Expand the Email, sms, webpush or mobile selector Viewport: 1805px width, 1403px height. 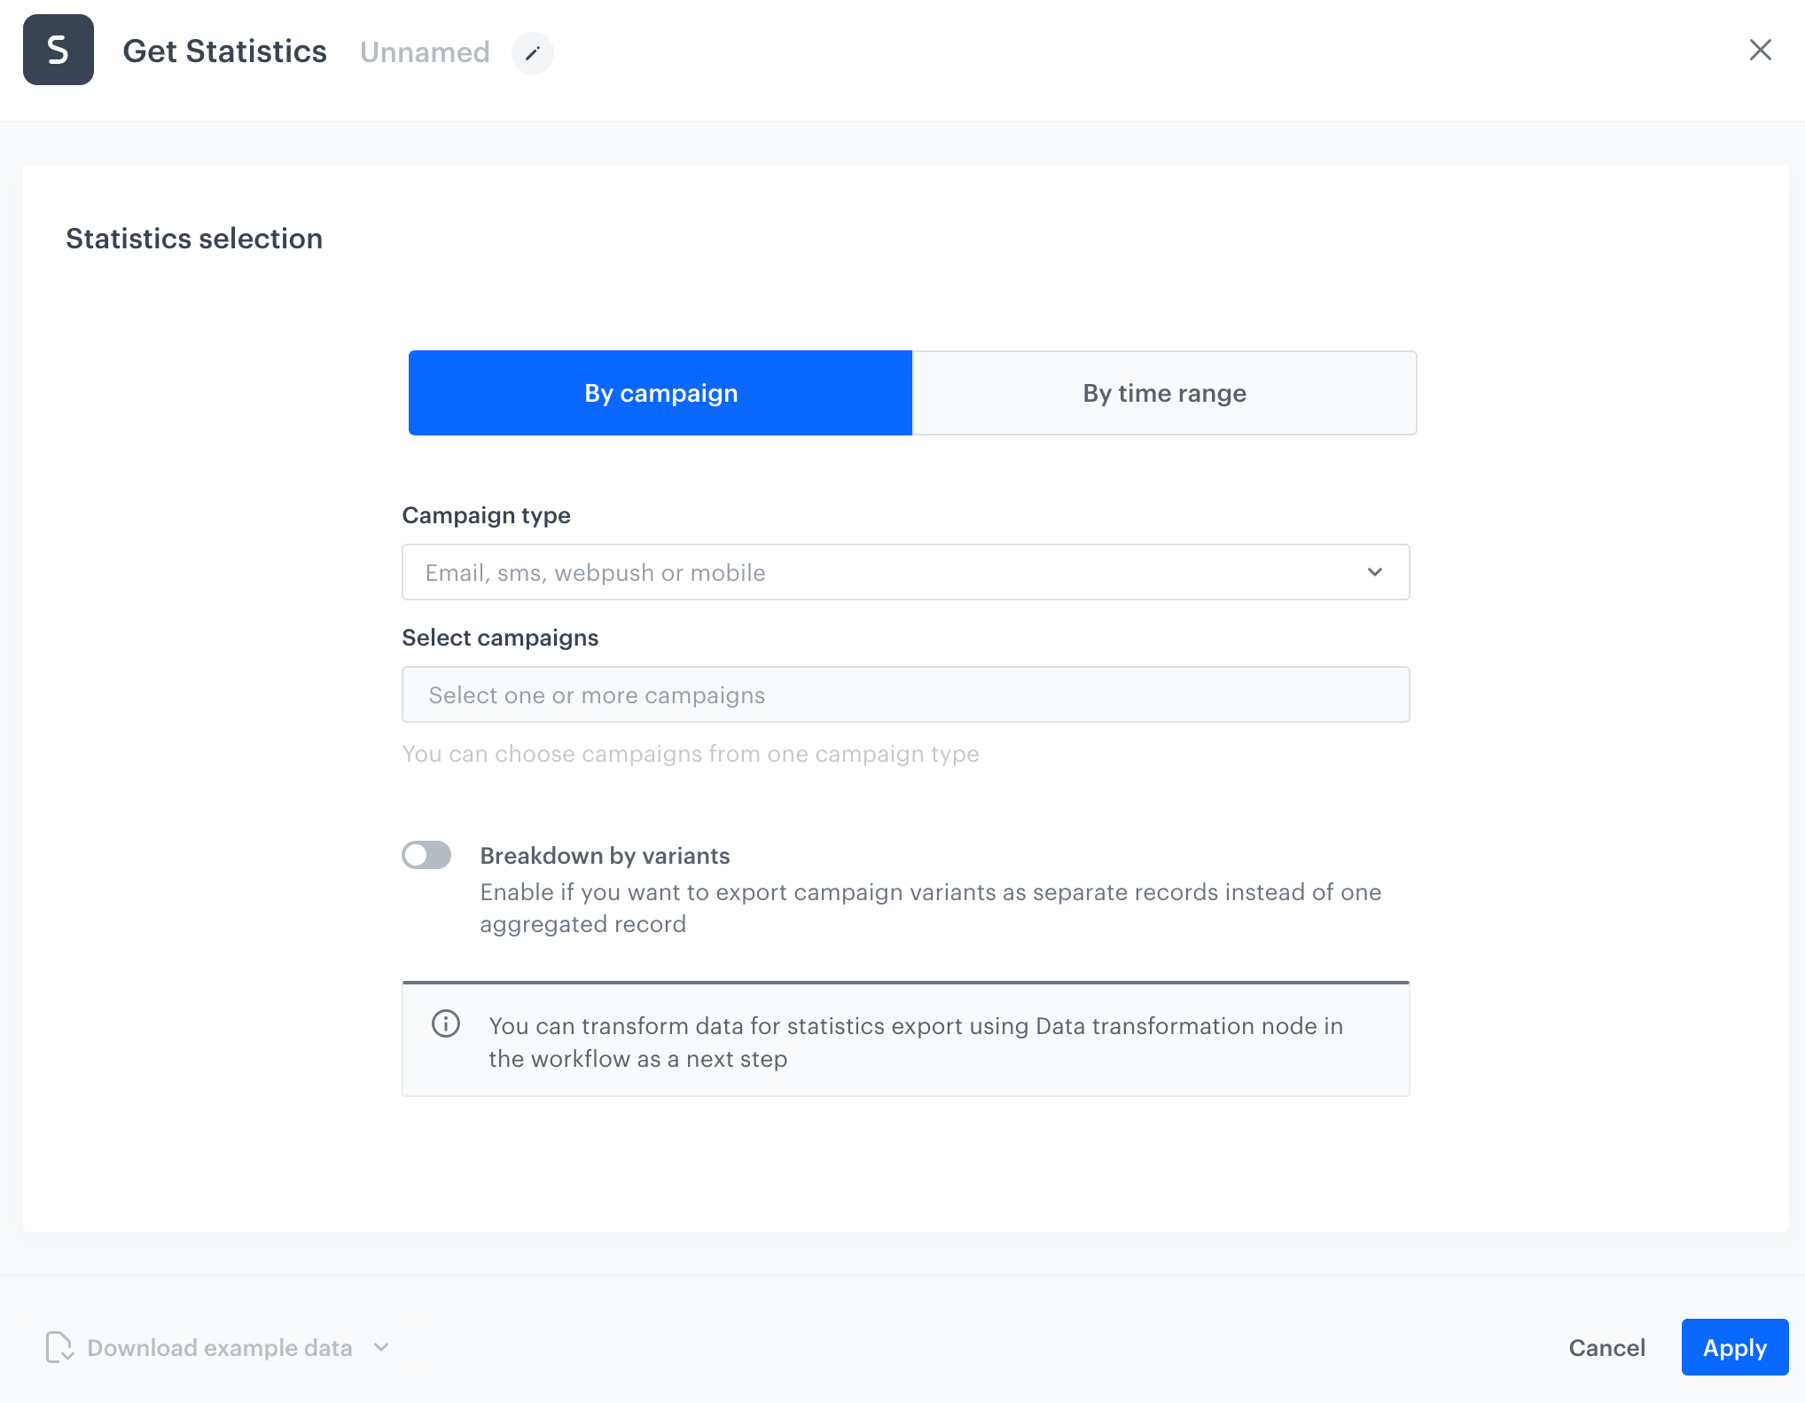[904, 572]
